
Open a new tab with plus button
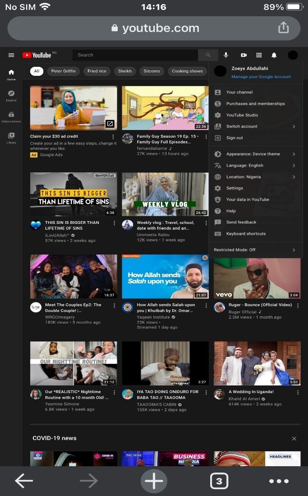pyautogui.click(x=154, y=481)
